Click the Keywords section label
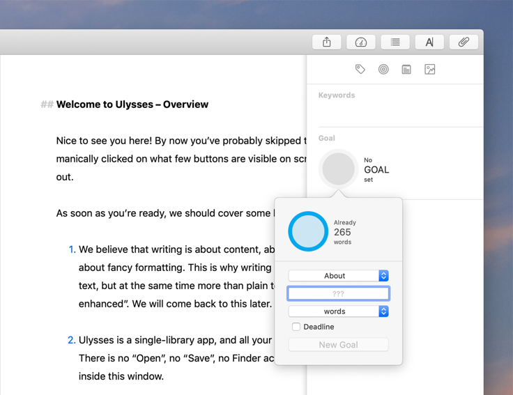The image size is (513, 395). [x=337, y=95]
